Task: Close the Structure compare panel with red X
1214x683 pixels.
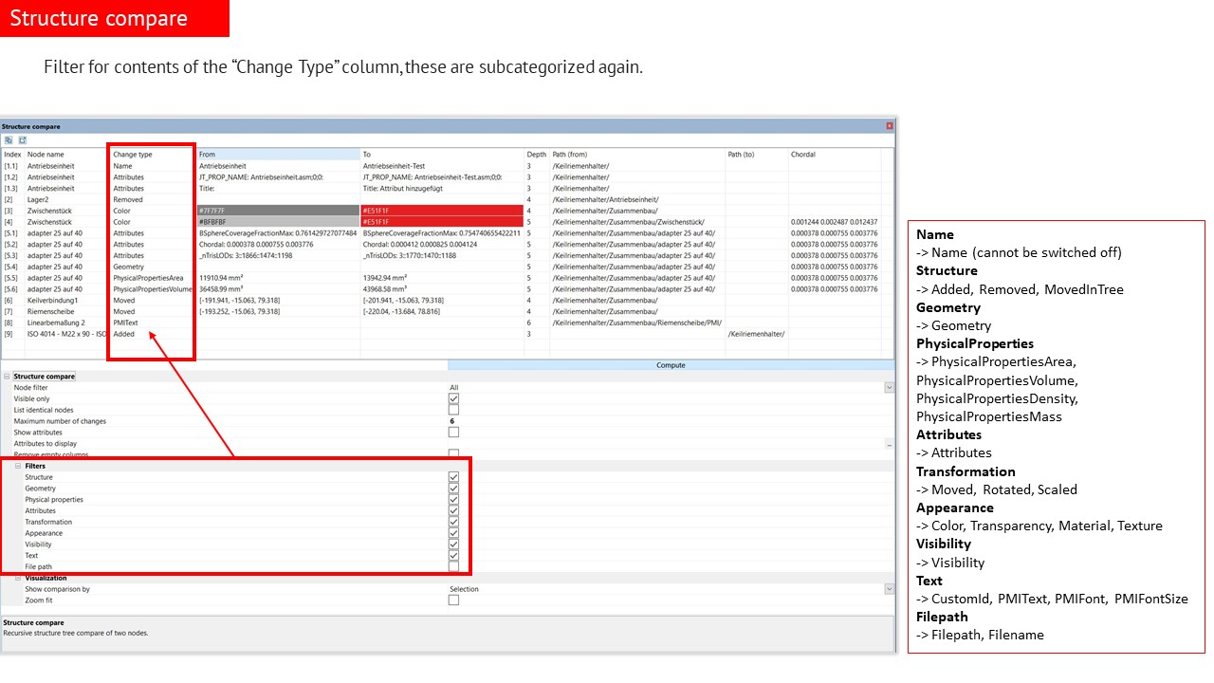Action: pyautogui.click(x=890, y=126)
